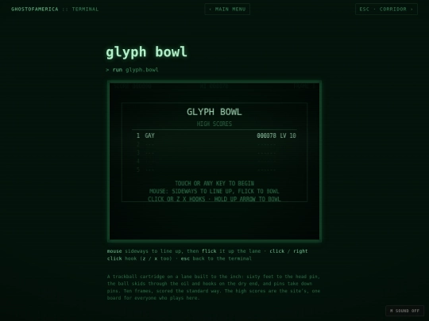Click the glyph bowl page heading
This screenshot has height=321, width=429.
146,52
